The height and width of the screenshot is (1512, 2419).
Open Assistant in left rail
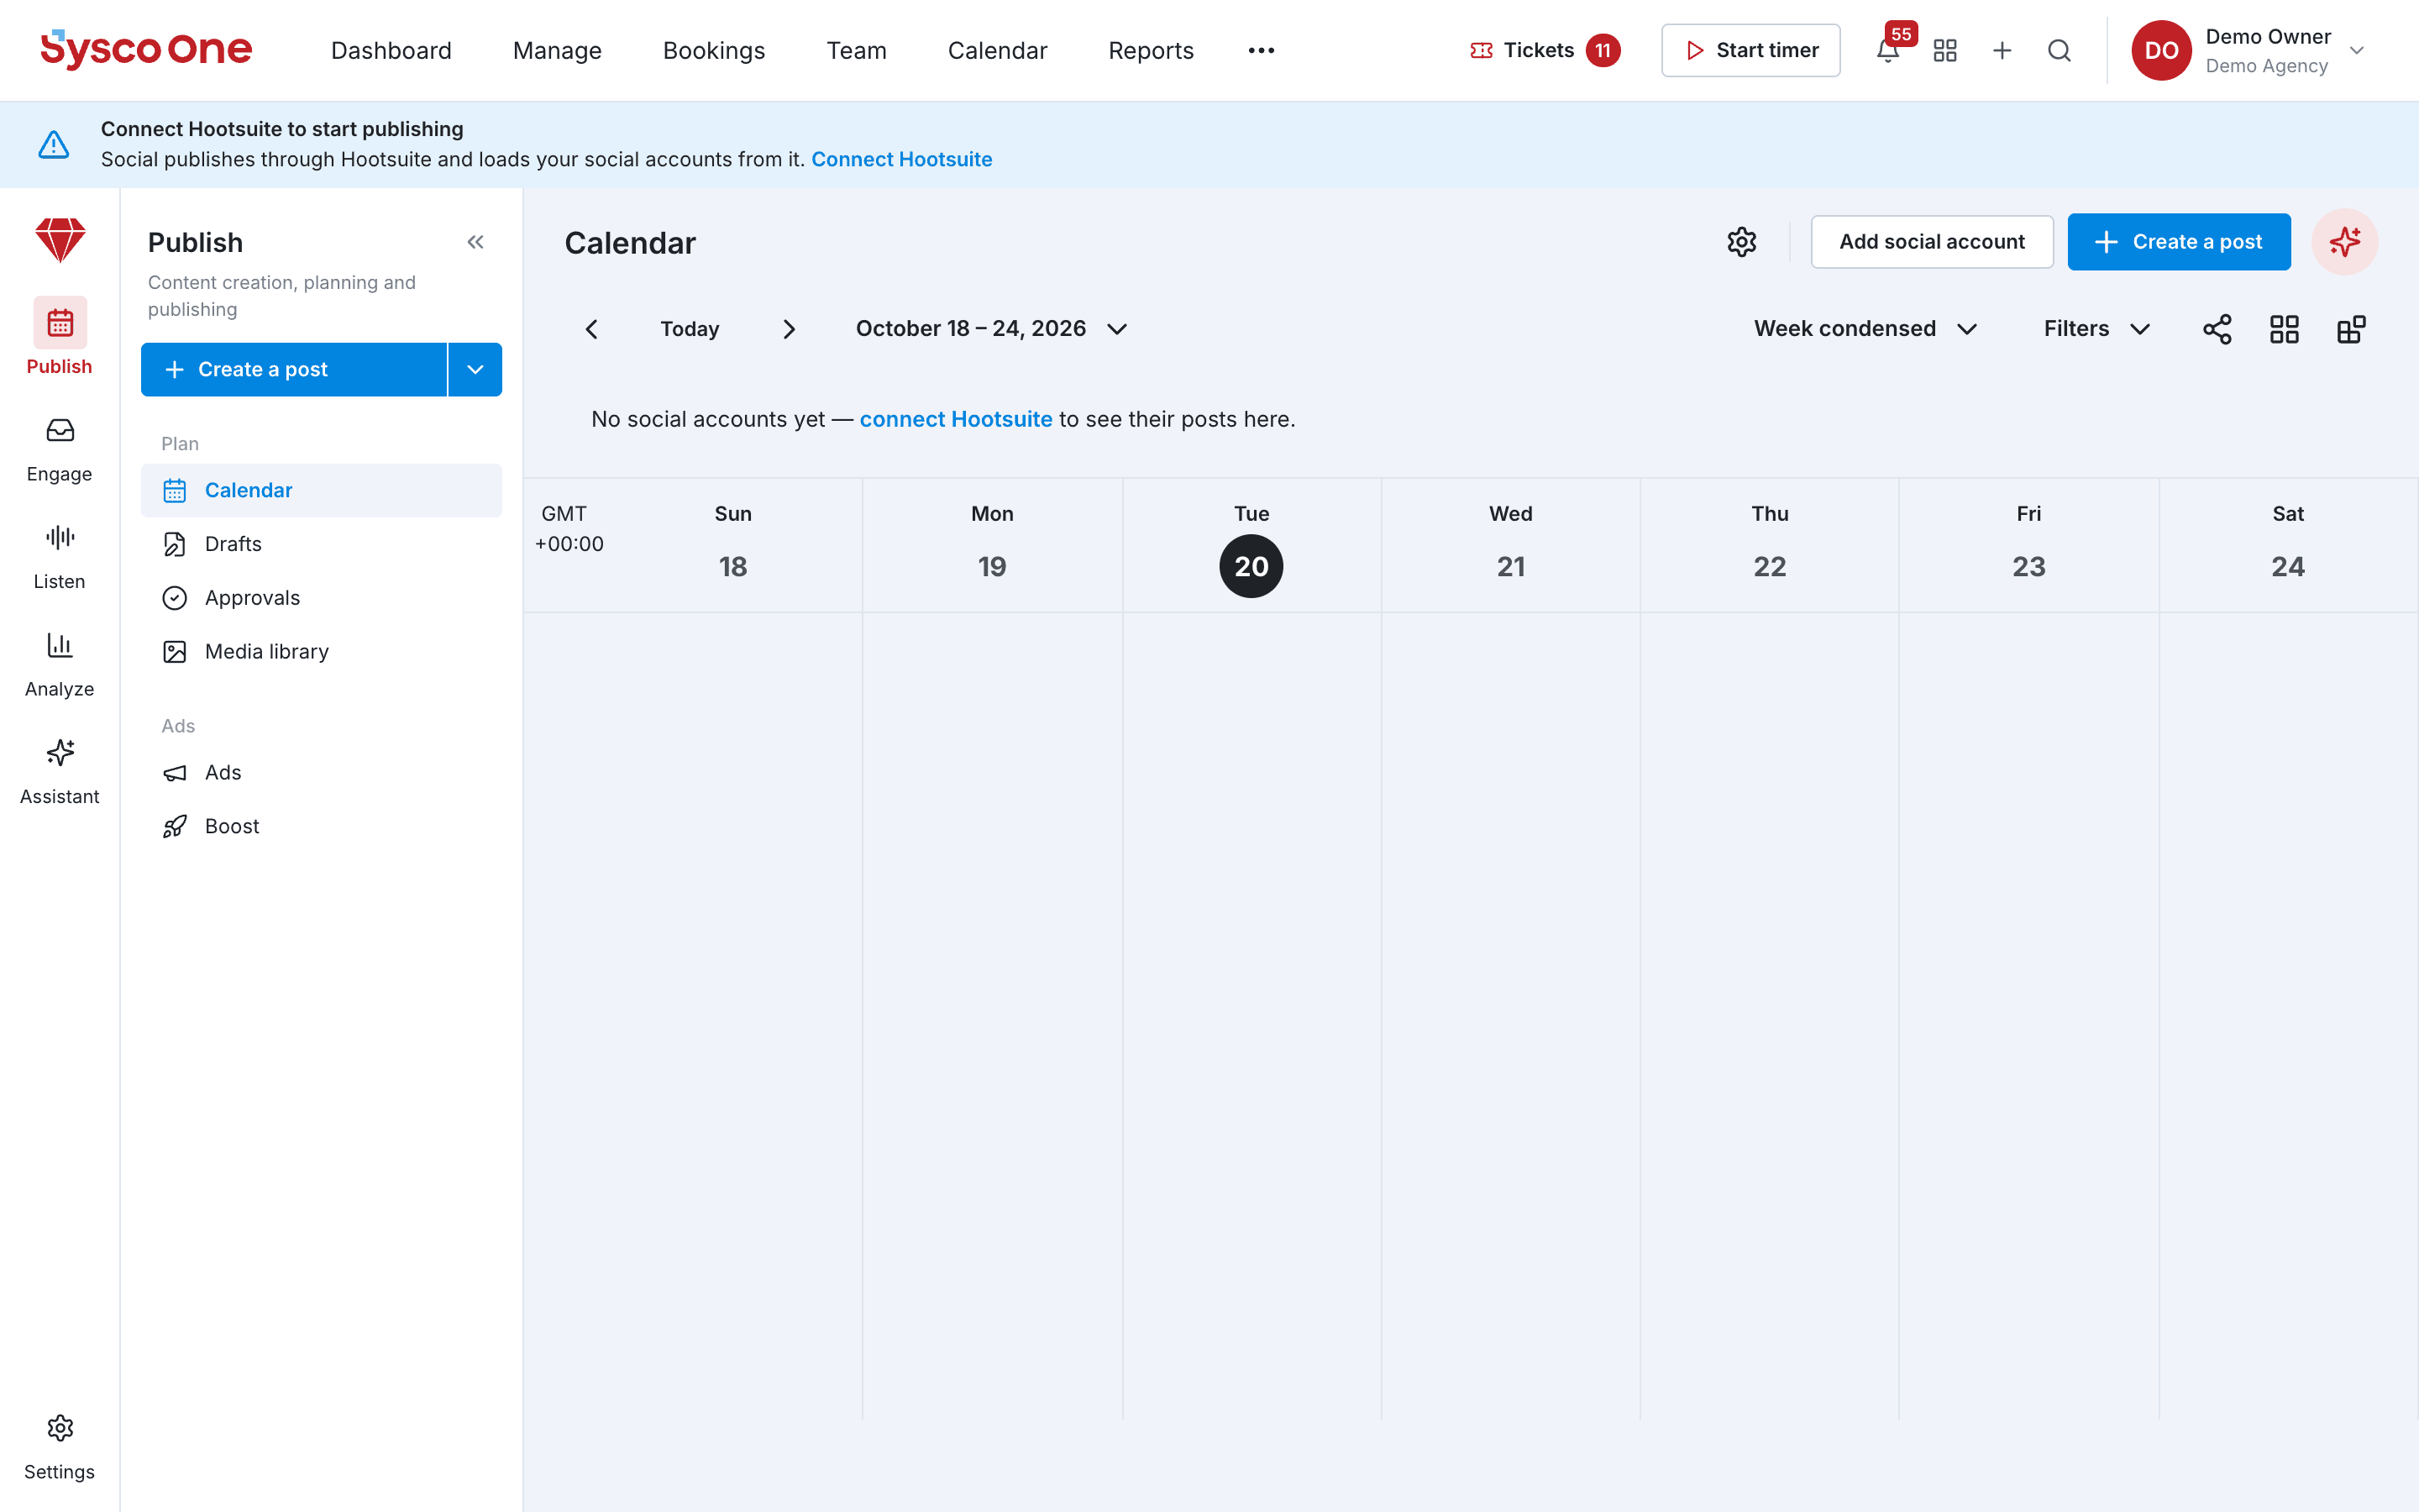click(60, 772)
